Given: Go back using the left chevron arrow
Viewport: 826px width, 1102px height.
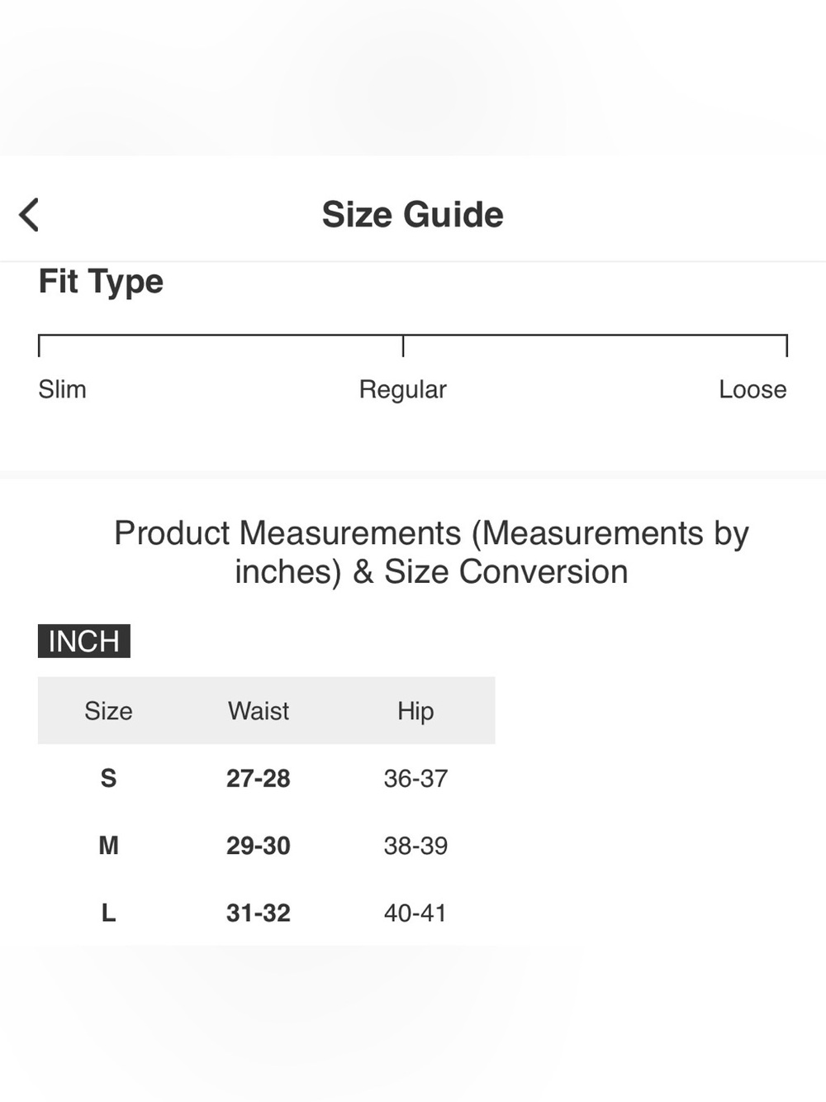Looking at the screenshot, I should coord(29,215).
